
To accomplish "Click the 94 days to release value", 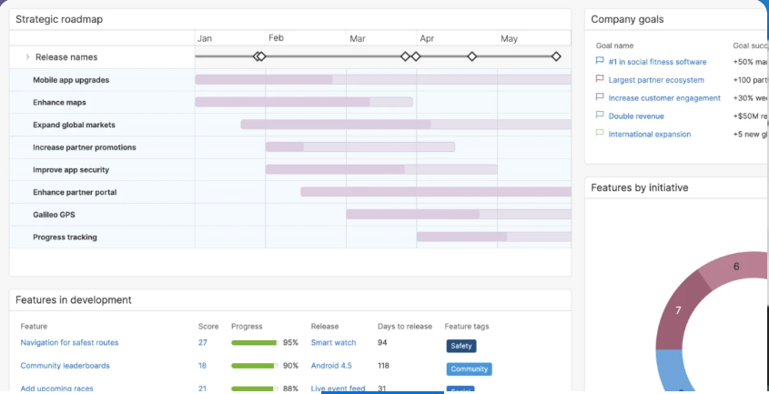I will [382, 342].
